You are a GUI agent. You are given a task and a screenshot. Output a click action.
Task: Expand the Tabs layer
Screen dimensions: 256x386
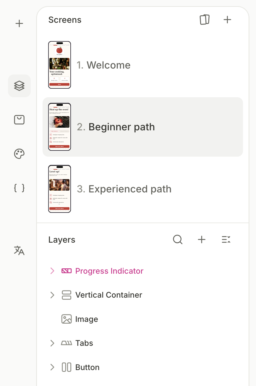point(52,343)
